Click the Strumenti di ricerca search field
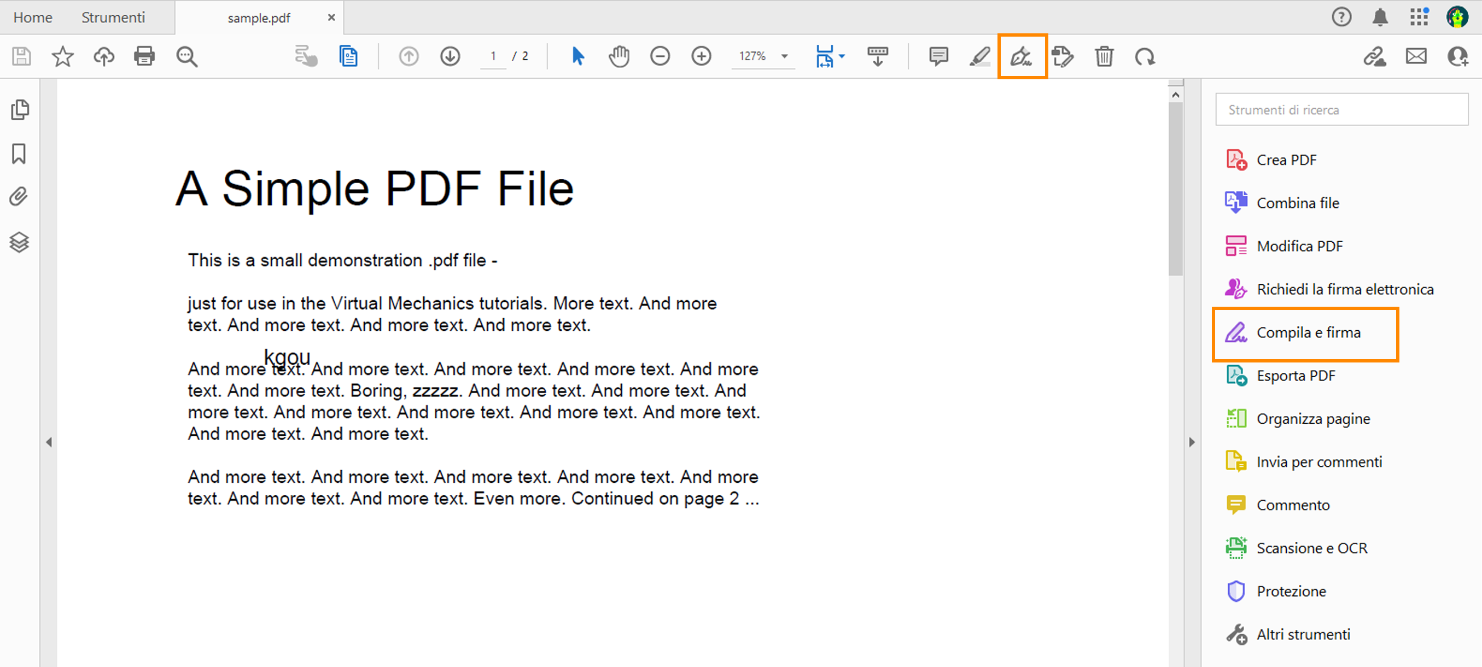Image resolution: width=1482 pixels, height=667 pixels. (1341, 110)
